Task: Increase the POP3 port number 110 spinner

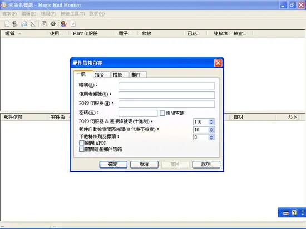Action: [211, 120]
